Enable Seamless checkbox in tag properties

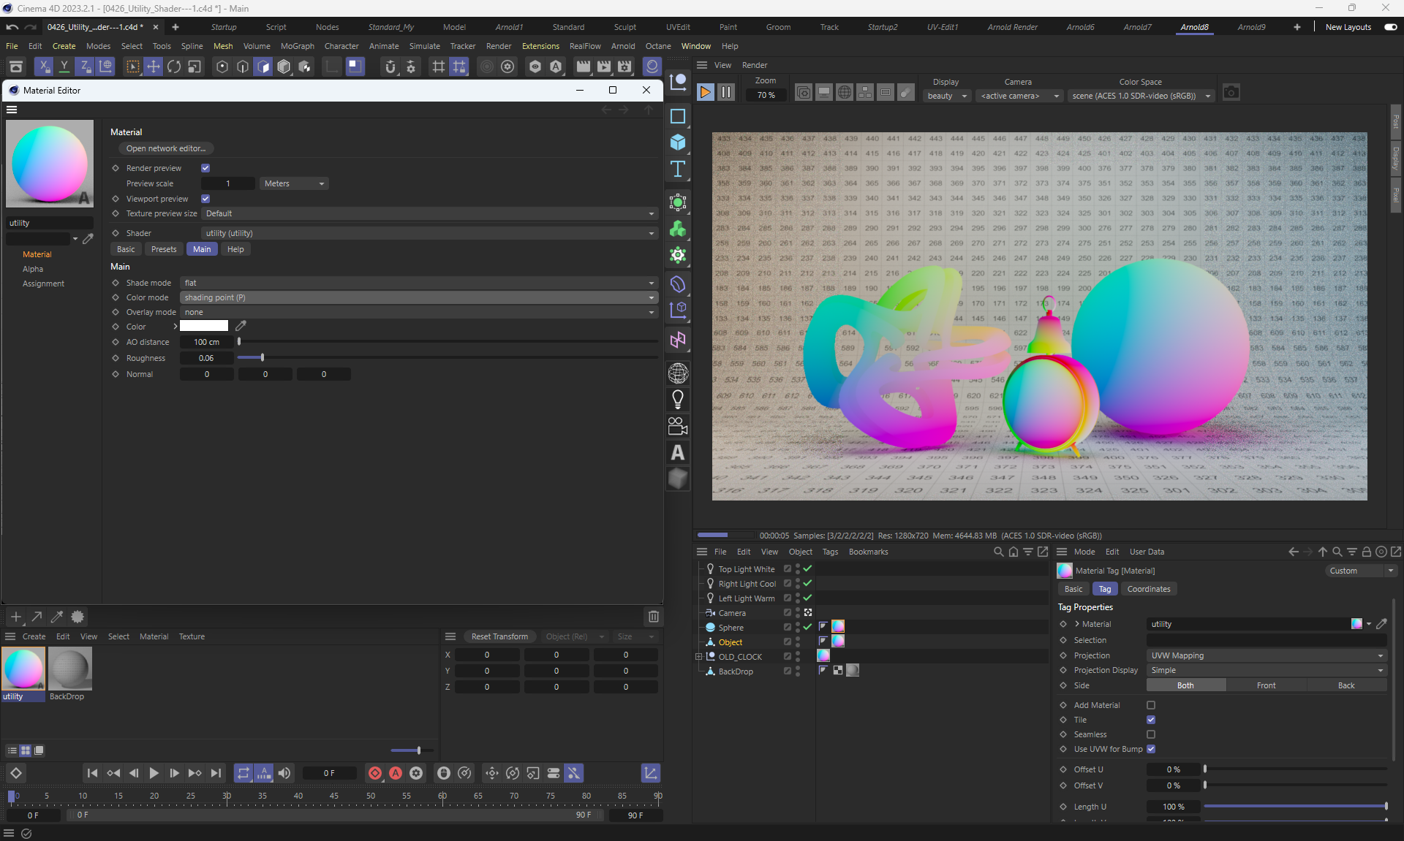(x=1151, y=734)
